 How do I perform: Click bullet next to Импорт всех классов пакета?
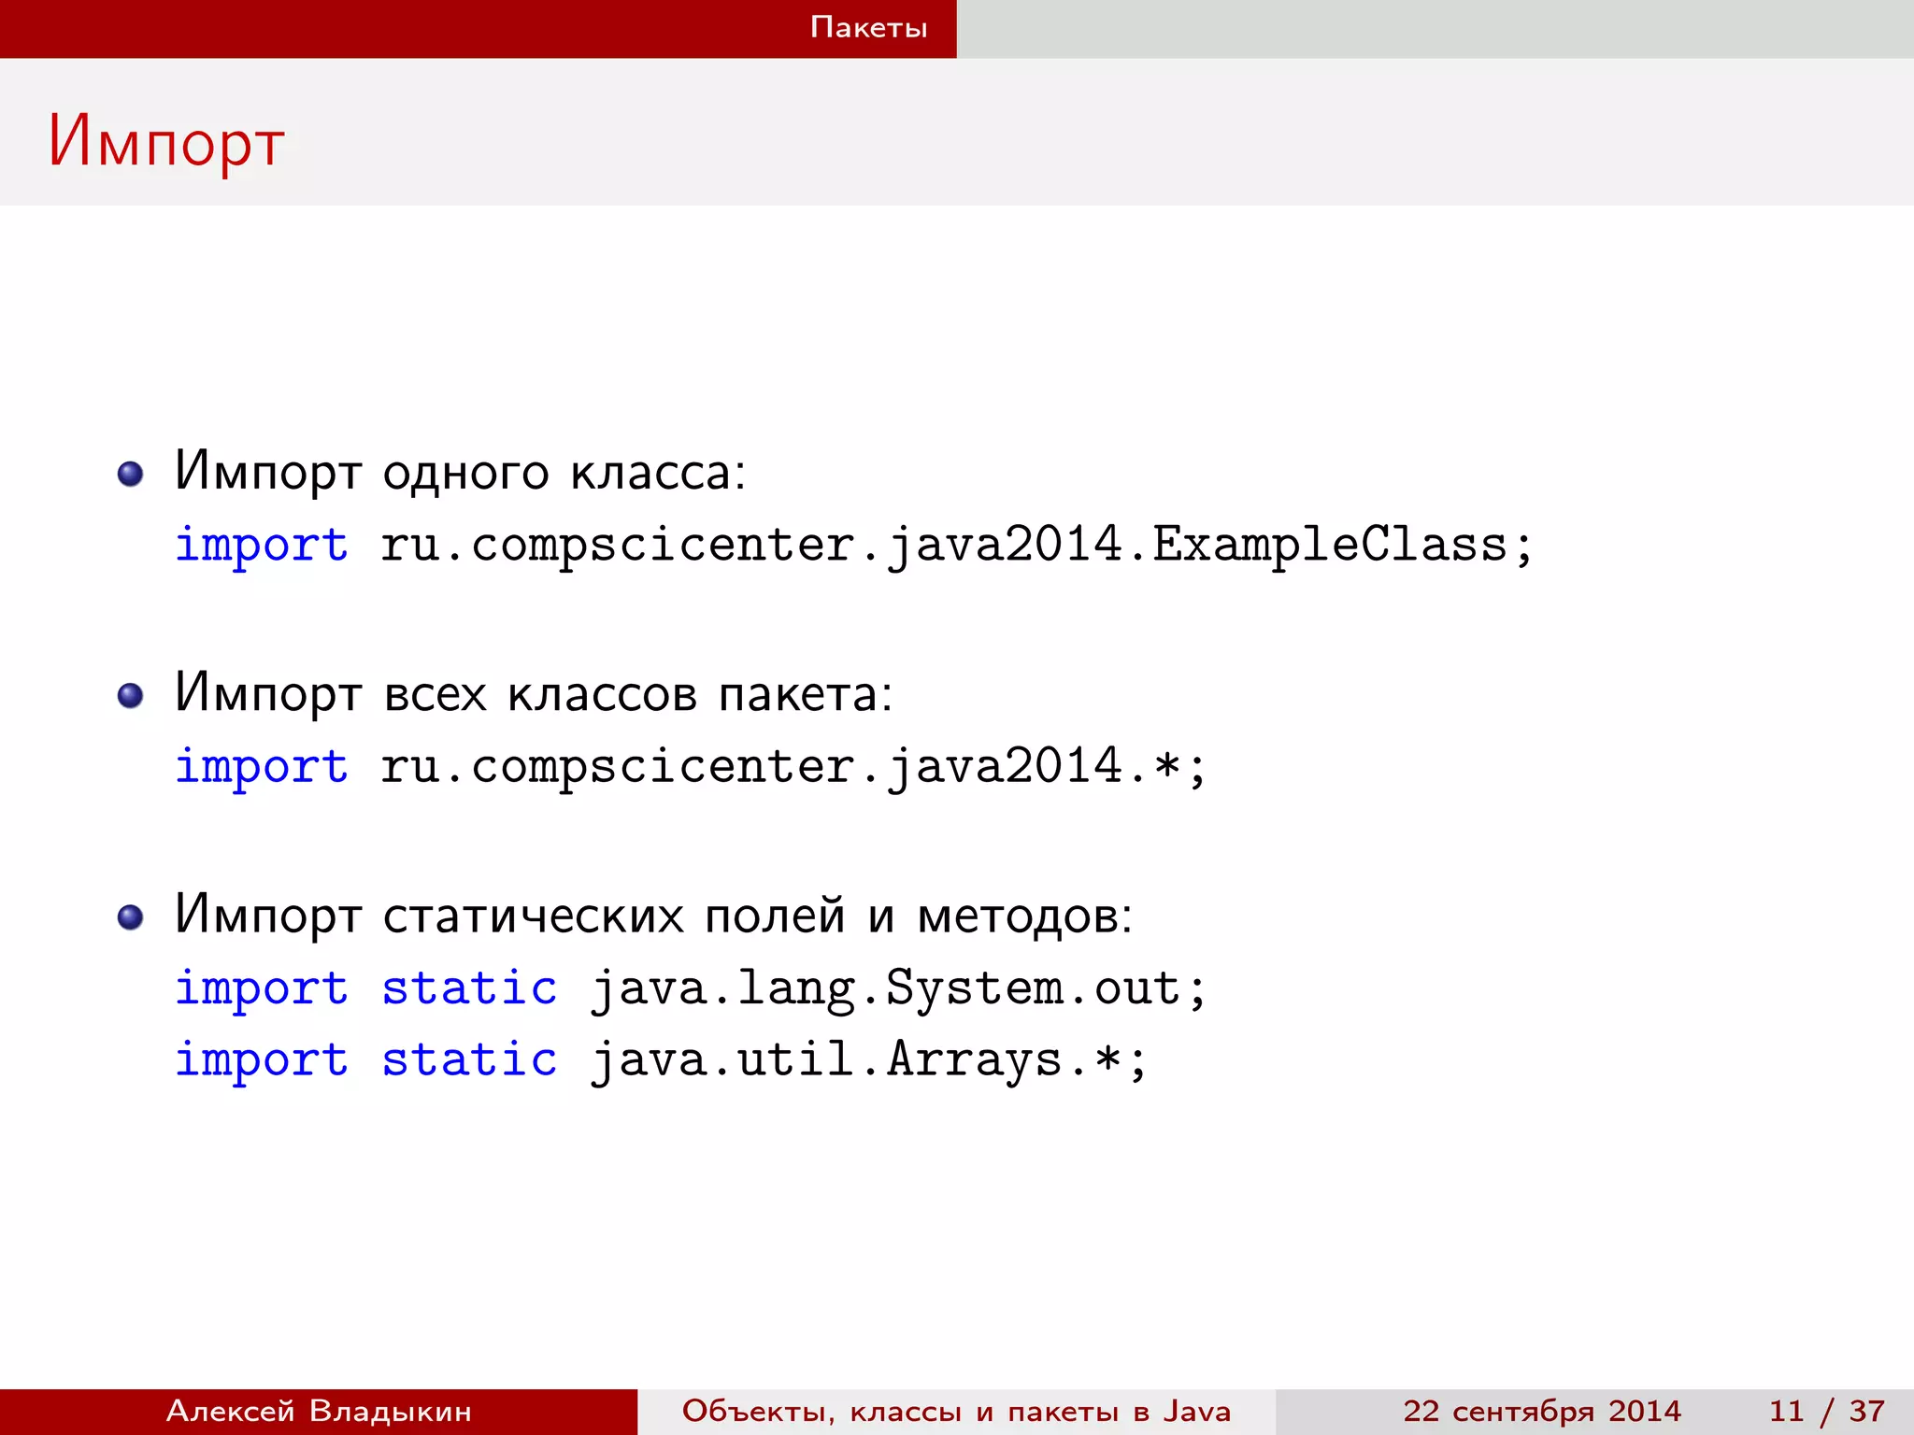tap(131, 696)
